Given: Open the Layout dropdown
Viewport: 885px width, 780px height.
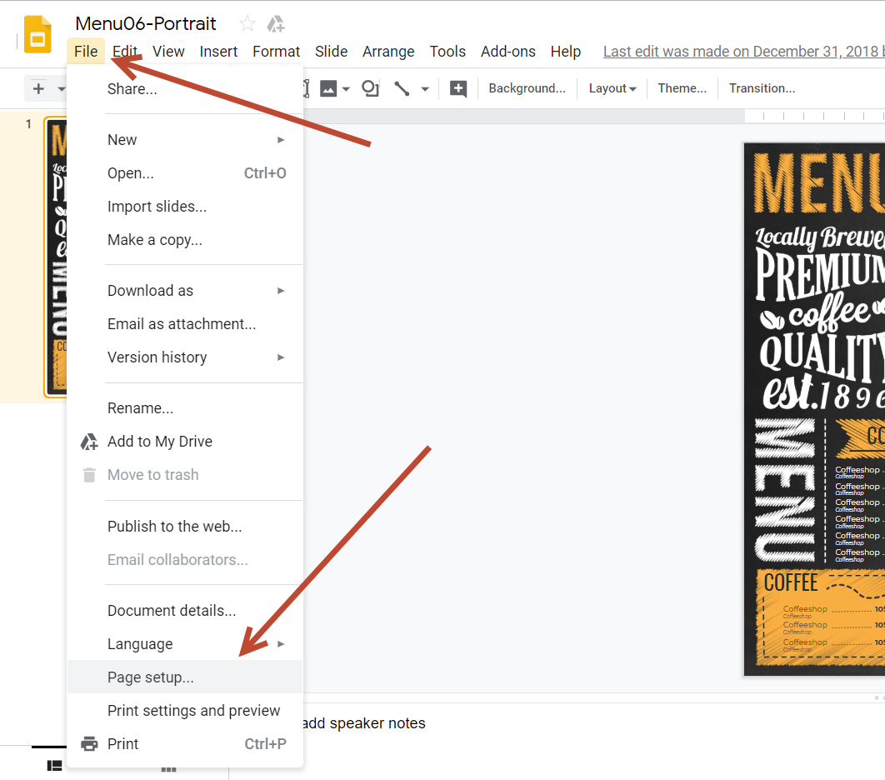Looking at the screenshot, I should click(x=612, y=87).
